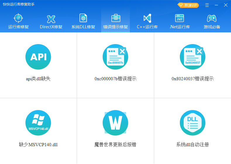
Task: Select the 缺少MSVCP140.dll text label
Action: (x=38, y=145)
